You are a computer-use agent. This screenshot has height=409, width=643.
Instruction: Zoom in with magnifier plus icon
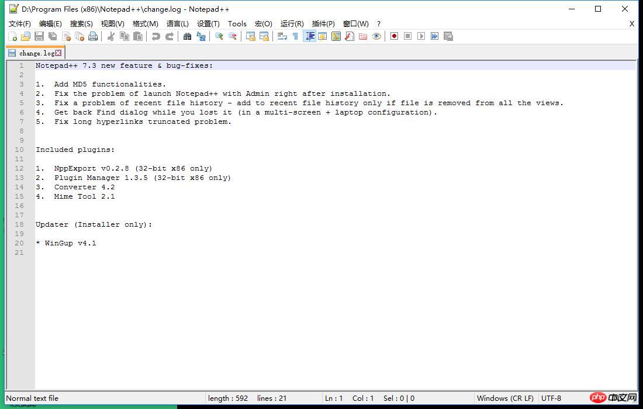[x=219, y=36]
